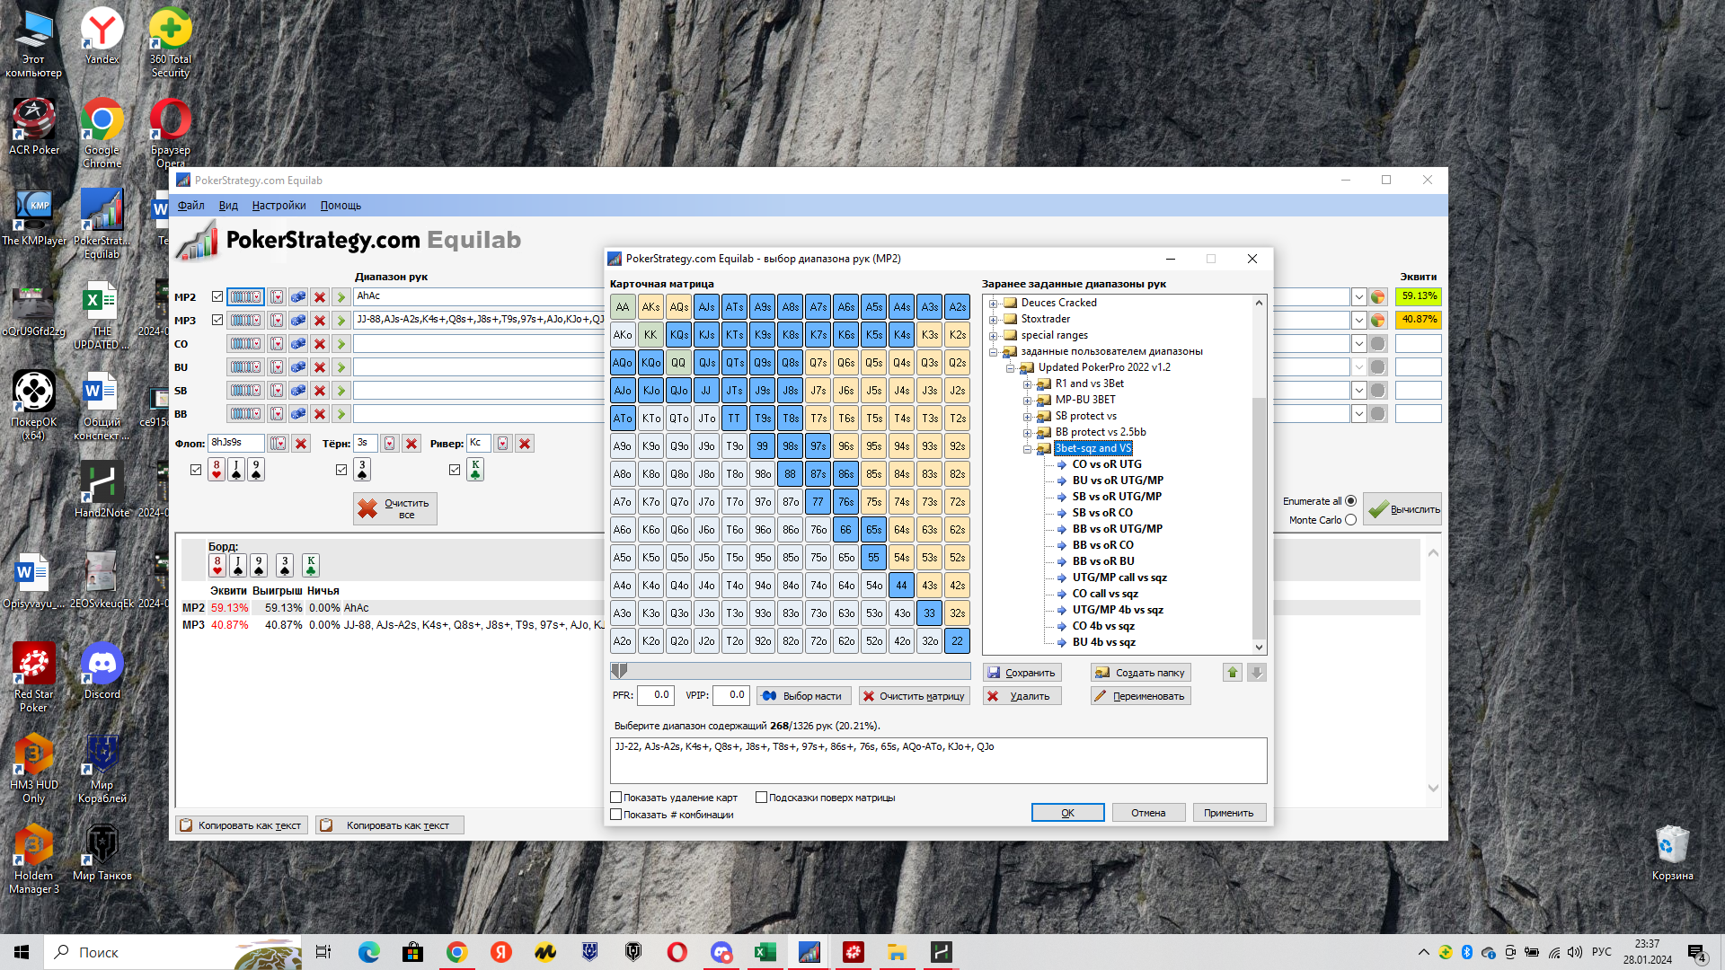
Task: Select BB vs oR BU range
Action: click(1103, 561)
